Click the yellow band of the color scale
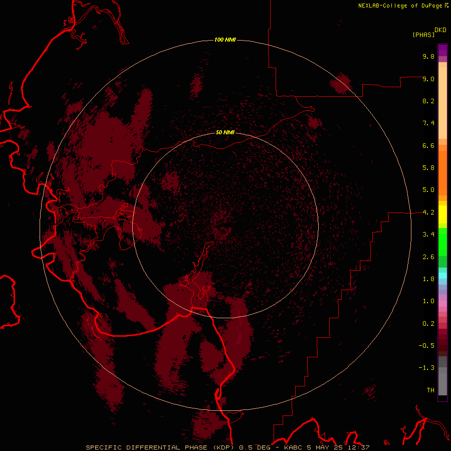Screen dimensions: 451x451 (442, 214)
